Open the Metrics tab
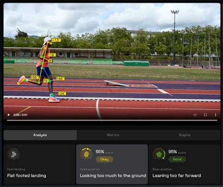223x187 pixels. 113,135
